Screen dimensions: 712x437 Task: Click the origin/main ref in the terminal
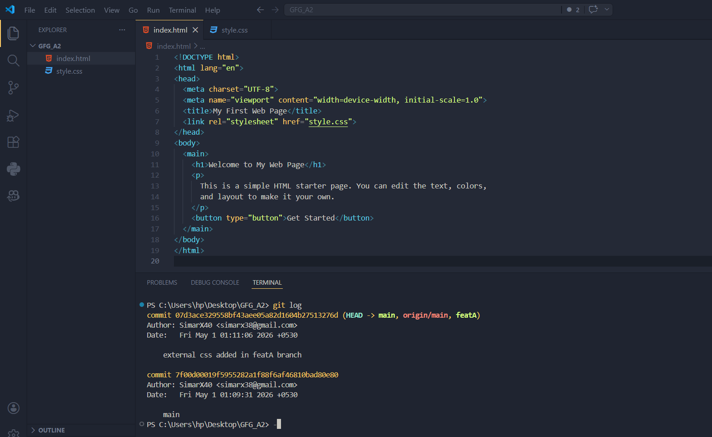[x=426, y=315]
